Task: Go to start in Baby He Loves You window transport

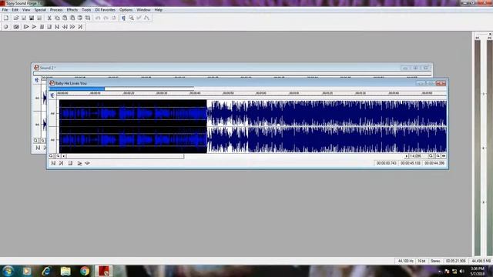Action: point(53,163)
